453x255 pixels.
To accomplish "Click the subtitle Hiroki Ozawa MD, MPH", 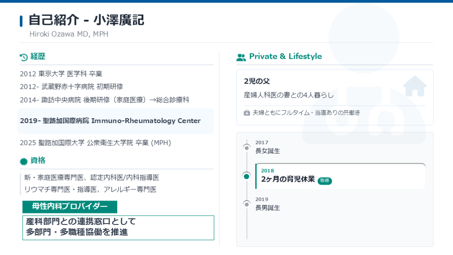I will click(x=69, y=34).
